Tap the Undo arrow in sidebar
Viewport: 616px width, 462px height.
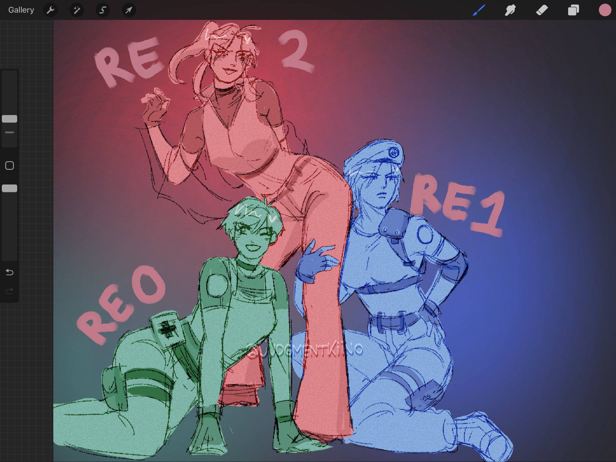[10, 272]
